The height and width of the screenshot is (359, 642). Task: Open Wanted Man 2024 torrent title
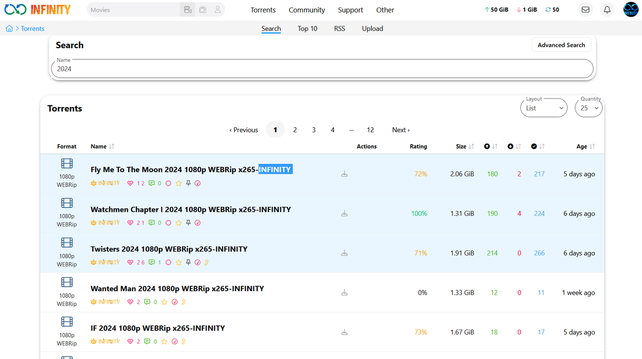pos(177,289)
